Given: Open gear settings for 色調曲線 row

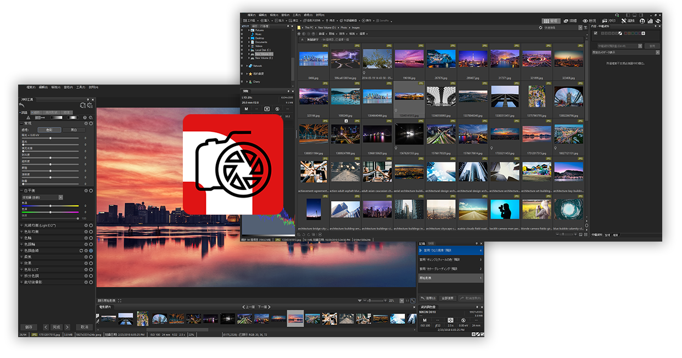Looking at the screenshot, I should (x=86, y=250).
